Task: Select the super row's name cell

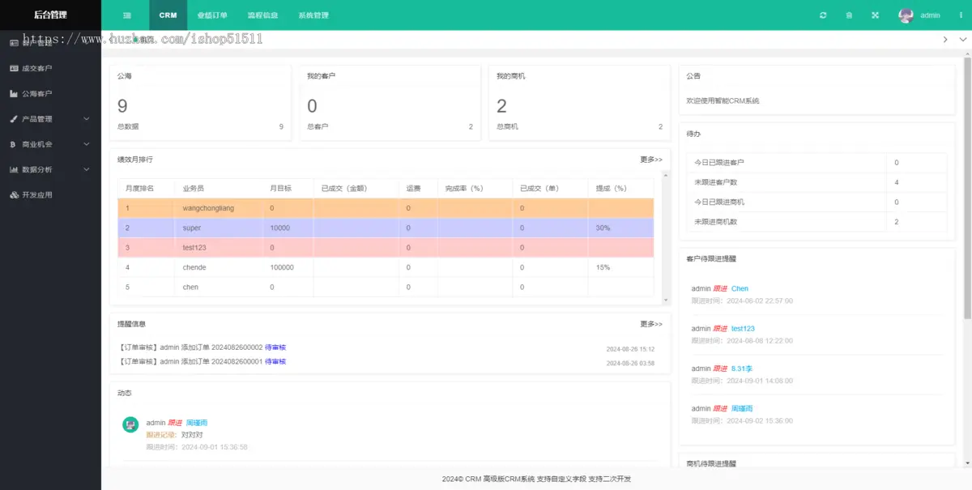Action: (x=219, y=228)
